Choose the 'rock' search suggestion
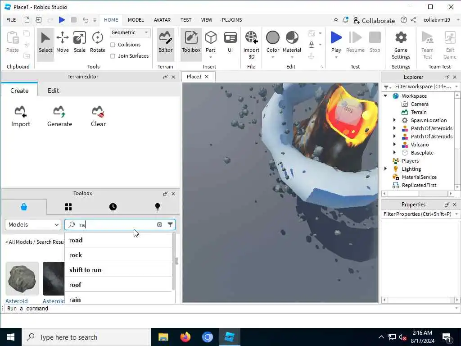Screen dimensions: 461x346 [x=118, y=255]
